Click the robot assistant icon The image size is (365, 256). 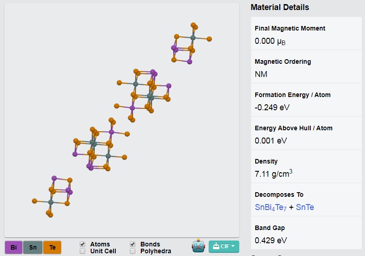[198, 246]
